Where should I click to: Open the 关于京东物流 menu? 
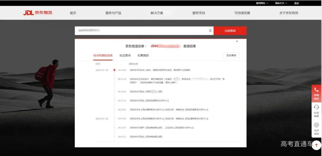289,13
